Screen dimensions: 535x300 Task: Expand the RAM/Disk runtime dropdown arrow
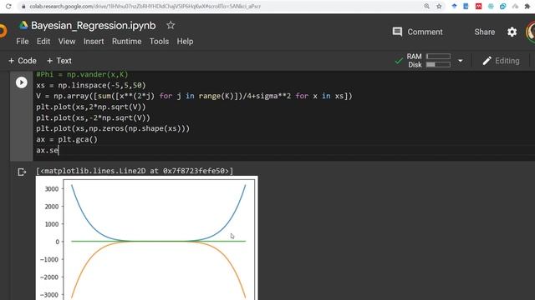[x=461, y=61]
